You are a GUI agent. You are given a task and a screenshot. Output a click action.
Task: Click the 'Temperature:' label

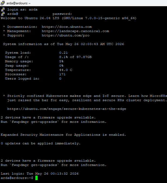pyautogui.click(x=18, y=70)
